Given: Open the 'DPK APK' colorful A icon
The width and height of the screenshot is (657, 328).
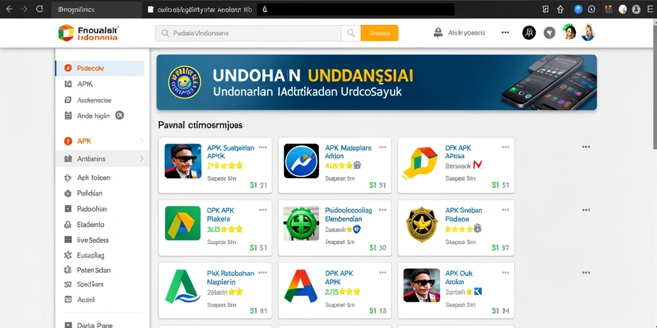Looking at the screenshot, I should click(302, 286).
